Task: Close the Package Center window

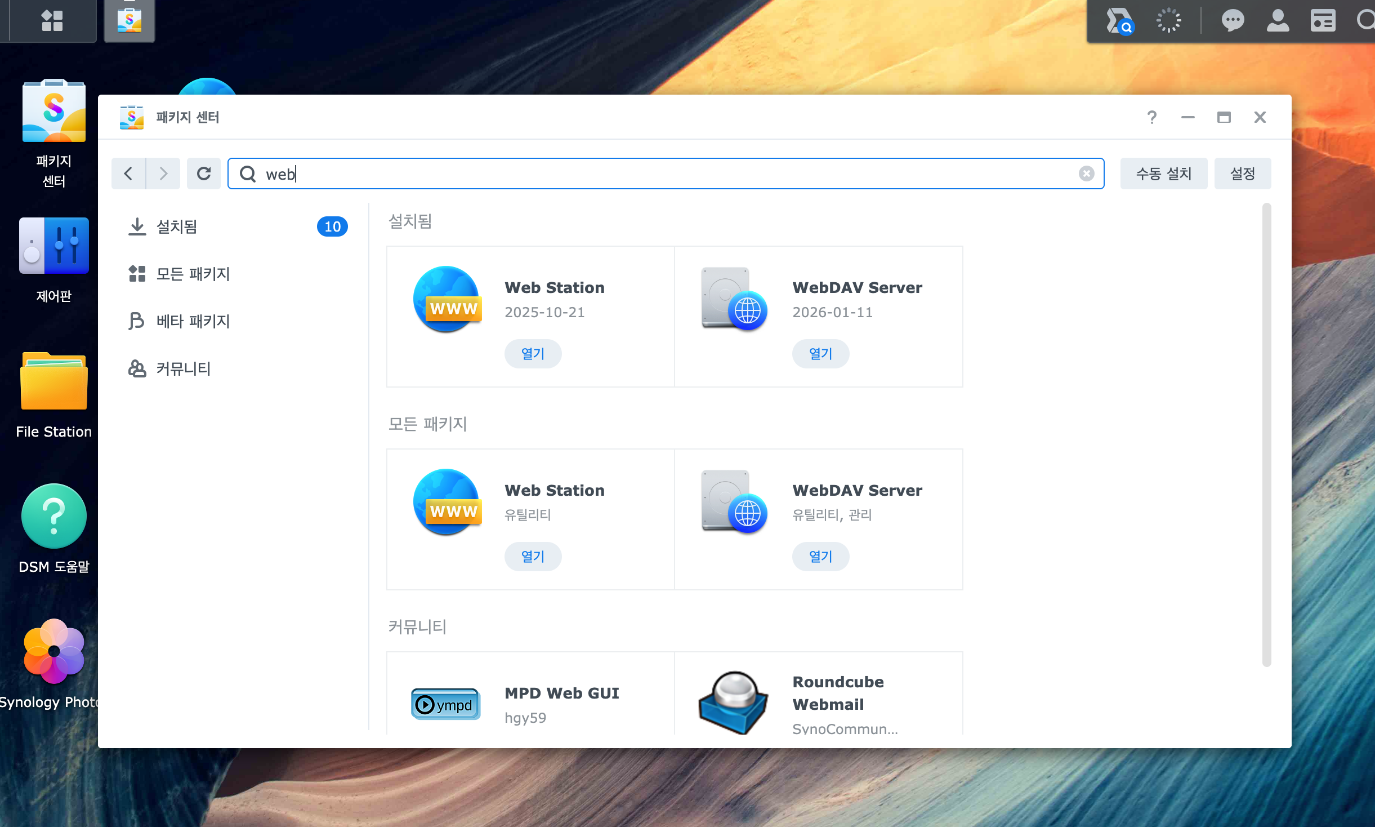Action: [1260, 117]
